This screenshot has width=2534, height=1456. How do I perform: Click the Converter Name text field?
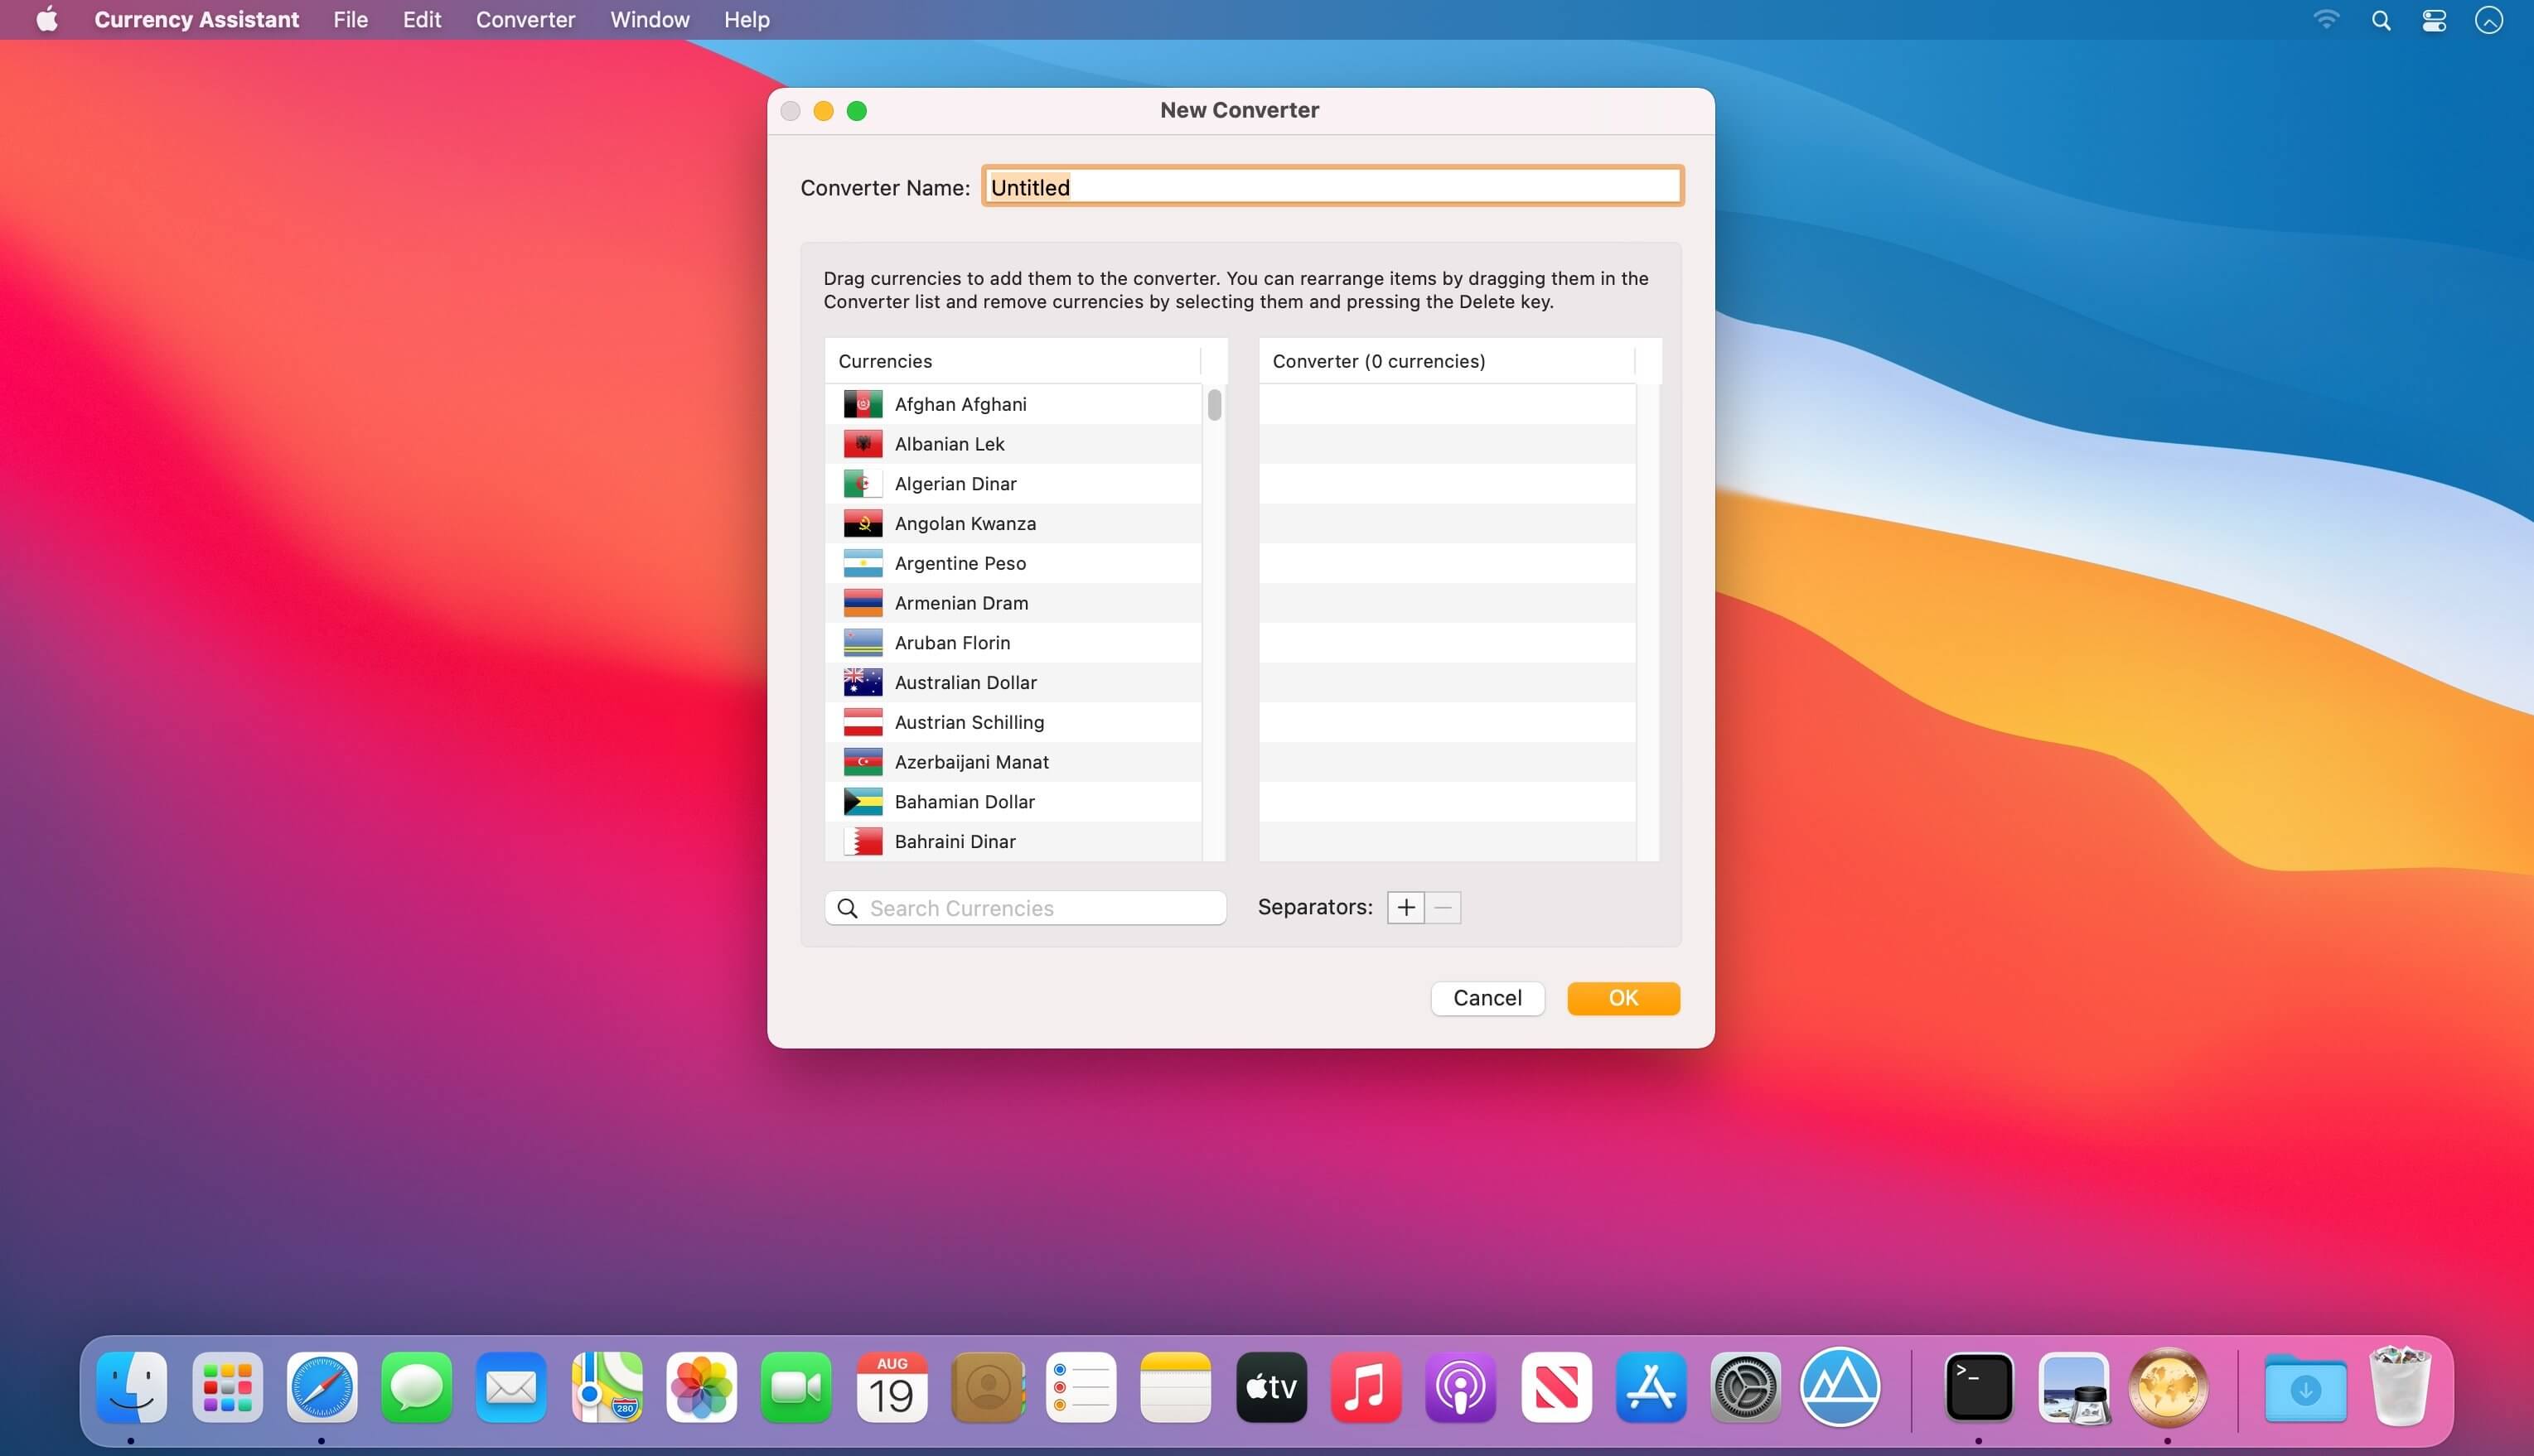(1332, 186)
